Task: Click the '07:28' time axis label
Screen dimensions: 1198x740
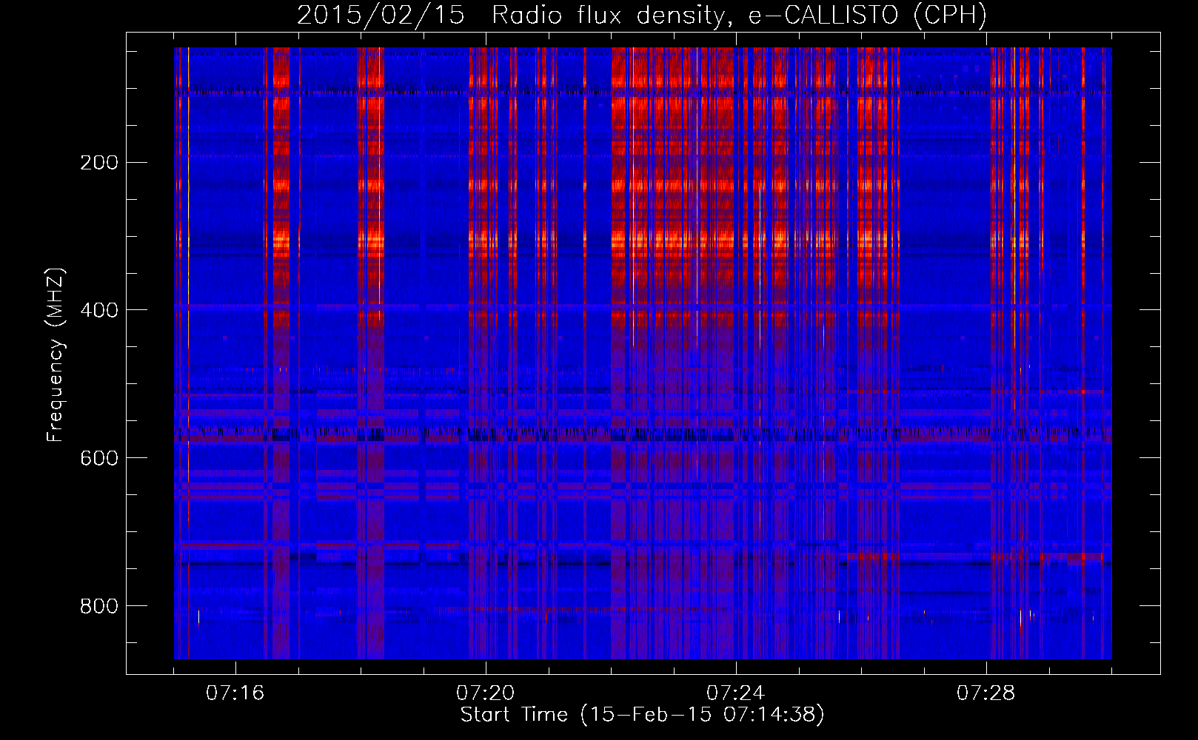Action: click(x=986, y=693)
